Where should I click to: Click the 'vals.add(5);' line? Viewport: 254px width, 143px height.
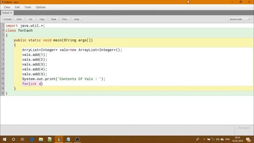35,74
